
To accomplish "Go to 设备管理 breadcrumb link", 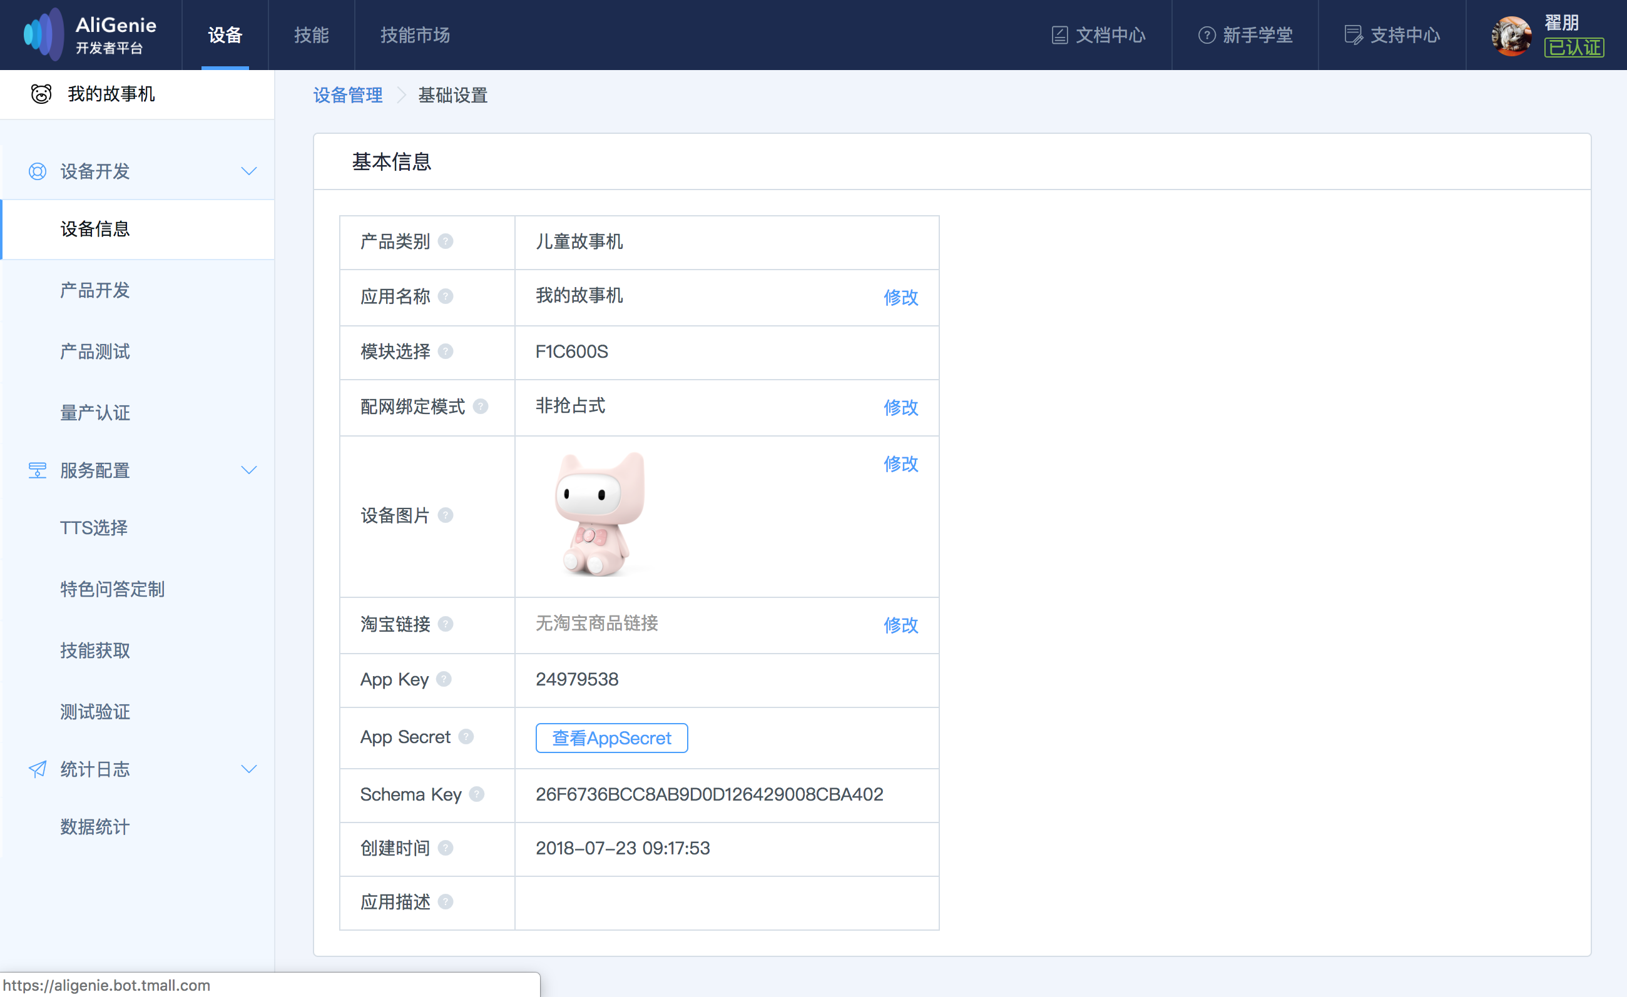I will tap(348, 96).
